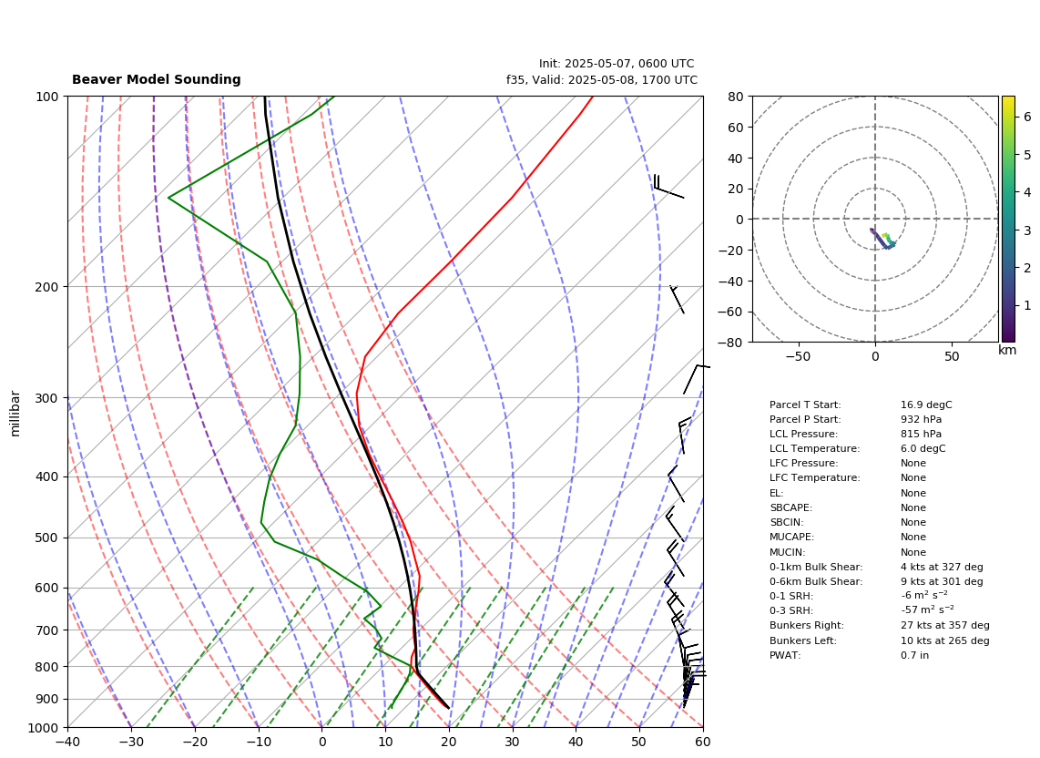Viewport: 1040px width, 758px height.
Task: Select the "MUCAPE:" label
Action: point(792,537)
